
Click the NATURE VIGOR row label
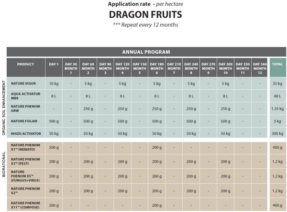coord(24,83)
